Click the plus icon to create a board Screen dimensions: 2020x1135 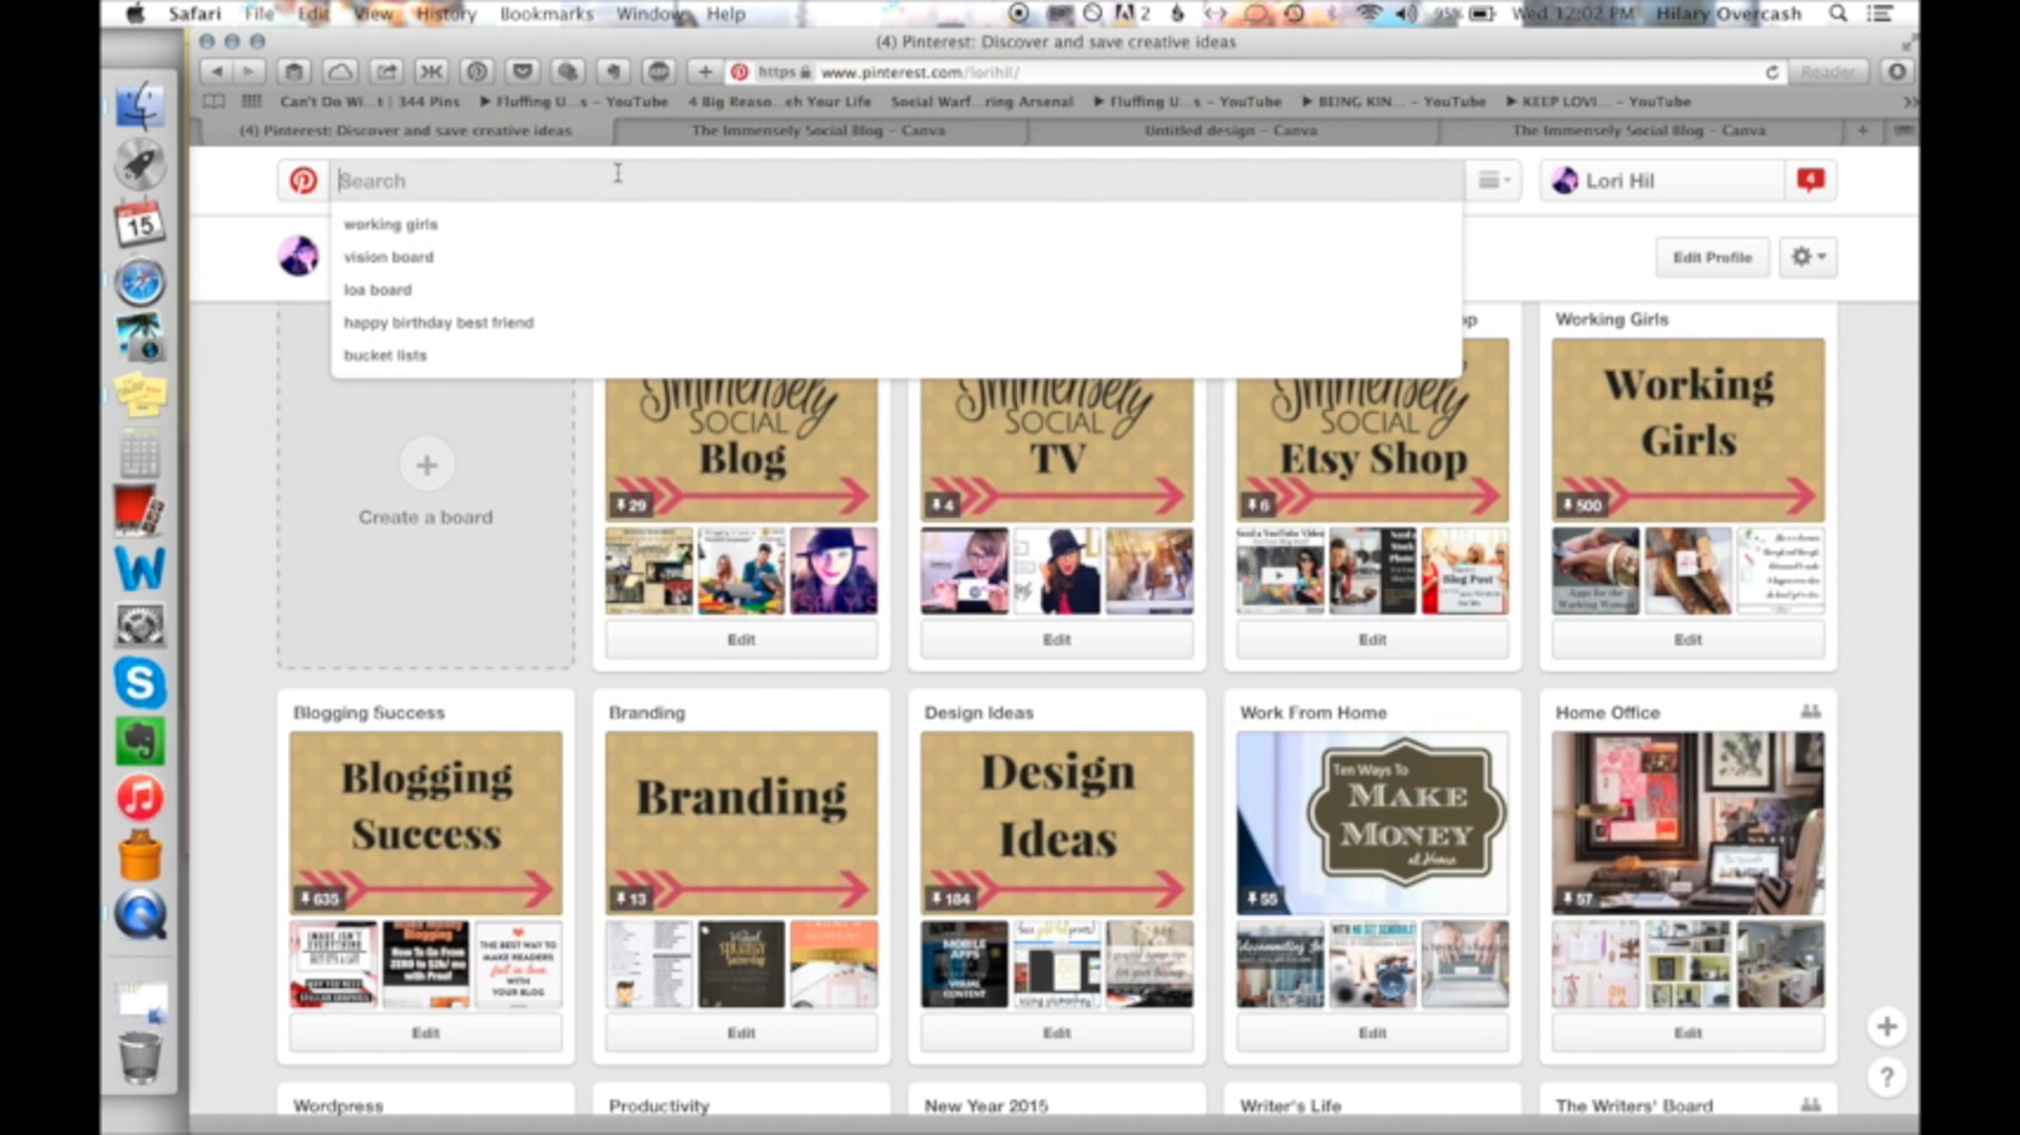click(427, 465)
